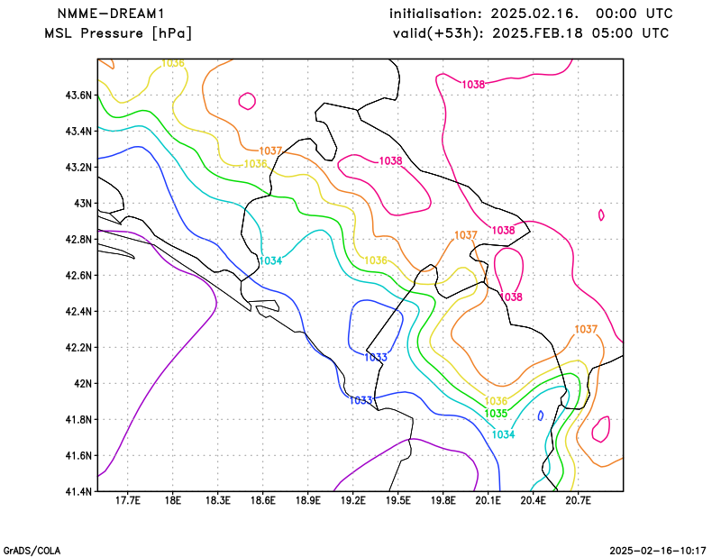The image size is (721, 557).
Task: Click the 20.7E longitude label
Action: [578, 500]
